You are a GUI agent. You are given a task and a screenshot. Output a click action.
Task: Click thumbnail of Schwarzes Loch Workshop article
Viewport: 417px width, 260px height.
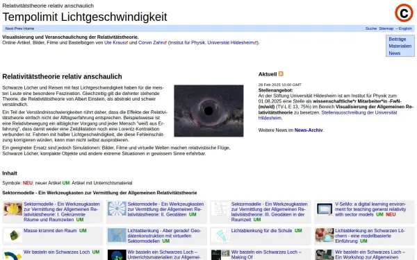[325, 254]
